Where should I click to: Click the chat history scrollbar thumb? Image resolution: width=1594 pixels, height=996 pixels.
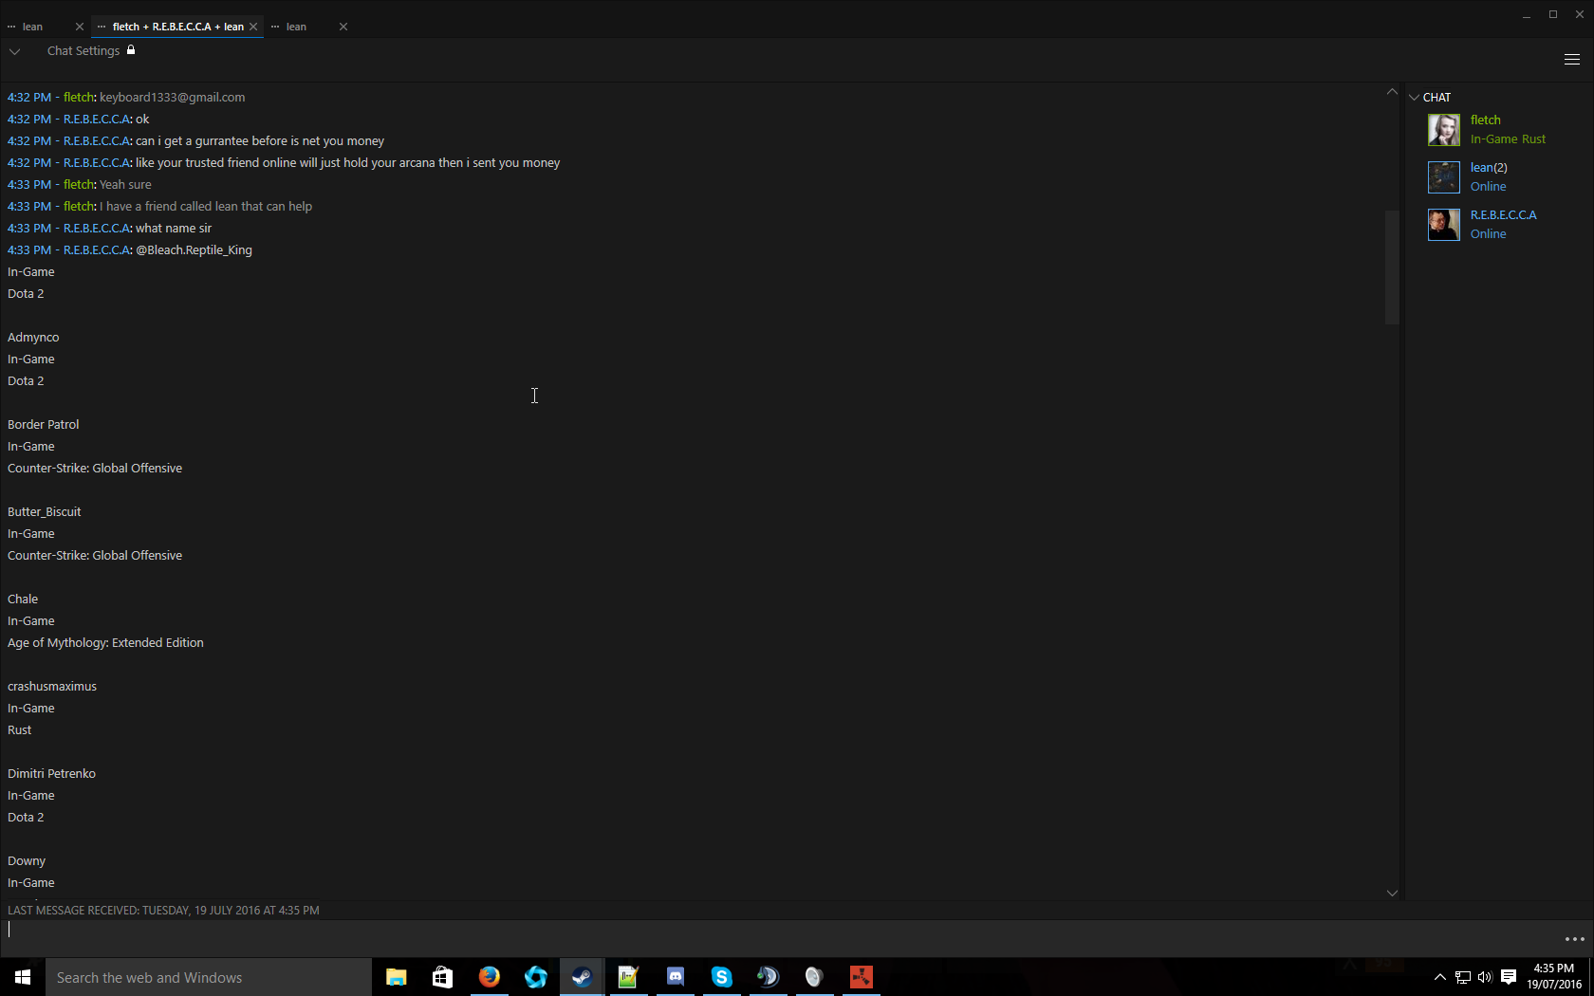(1392, 267)
